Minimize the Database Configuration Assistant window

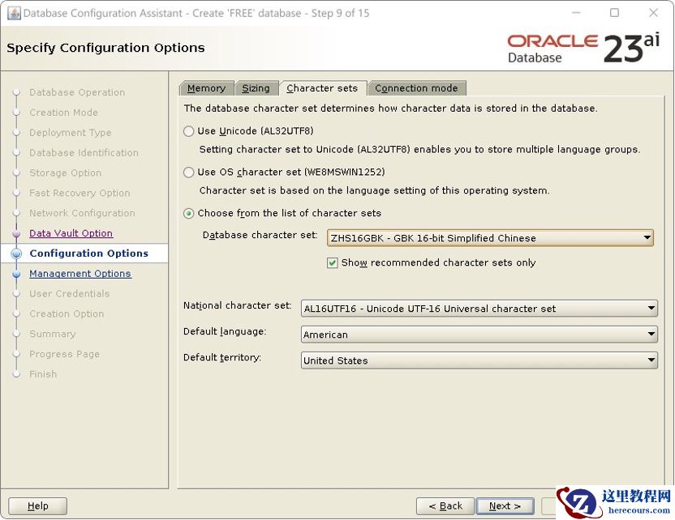click(576, 13)
